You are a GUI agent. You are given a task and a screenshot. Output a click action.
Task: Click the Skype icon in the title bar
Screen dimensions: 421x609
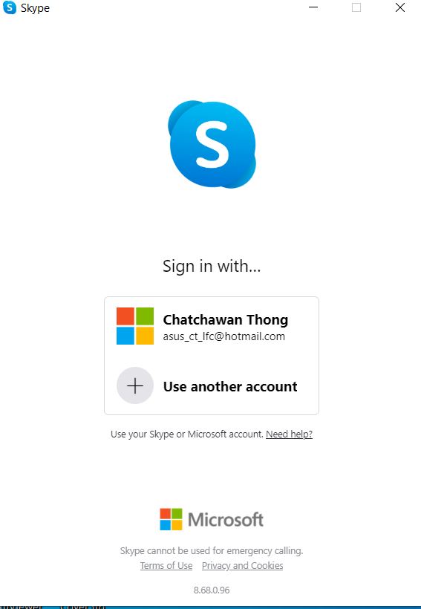pyautogui.click(x=10, y=7)
